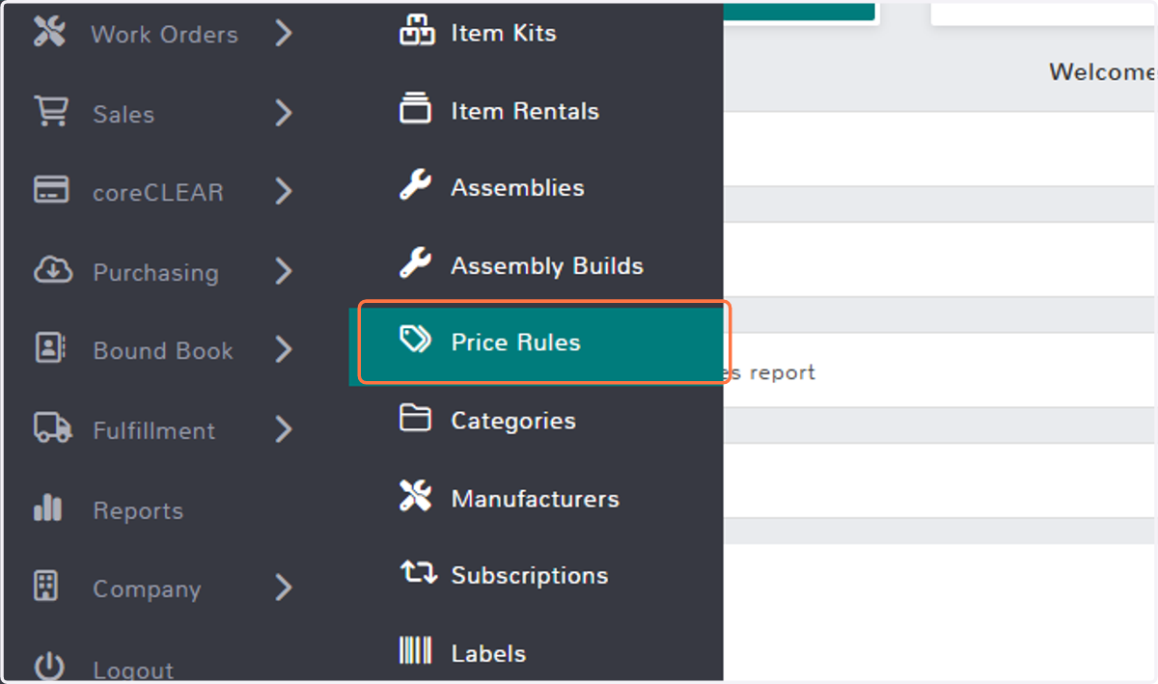This screenshot has width=1158, height=684.
Task: Click the Purchasing cloud download icon
Action: tap(52, 270)
